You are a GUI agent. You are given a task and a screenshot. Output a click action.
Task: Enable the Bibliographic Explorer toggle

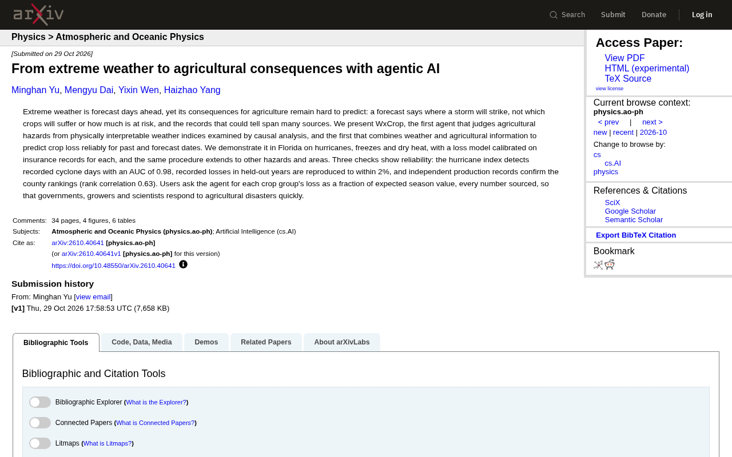tap(40, 402)
